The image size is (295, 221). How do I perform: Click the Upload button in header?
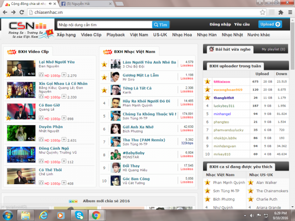[x=270, y=24]
